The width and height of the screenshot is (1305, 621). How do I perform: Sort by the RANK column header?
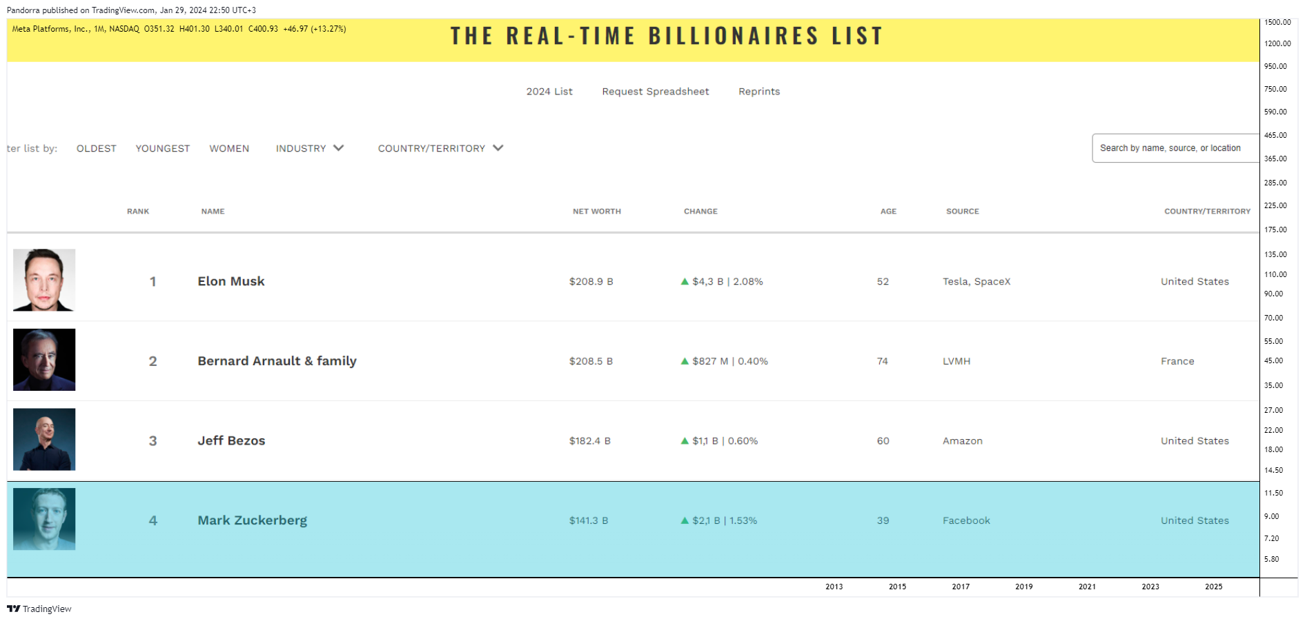138,212
